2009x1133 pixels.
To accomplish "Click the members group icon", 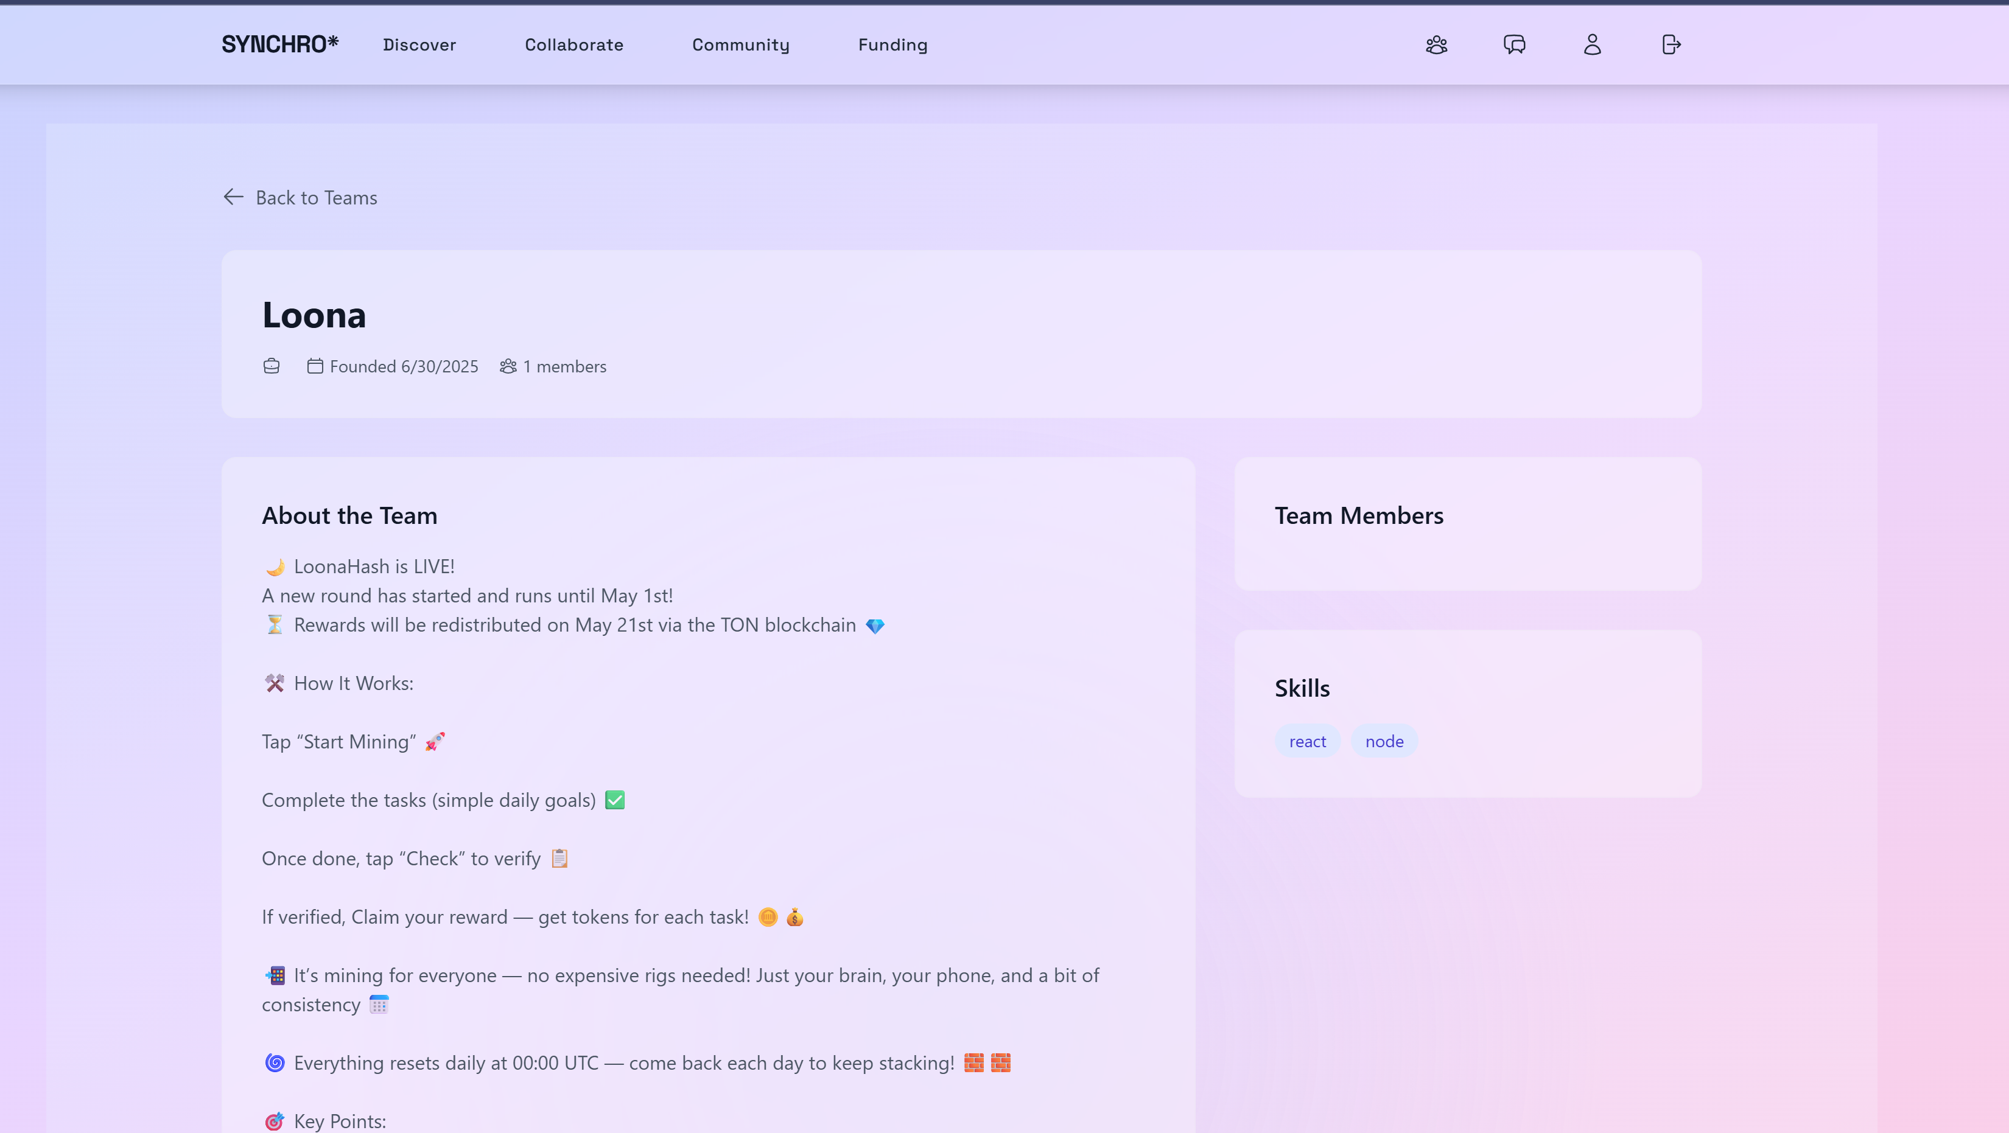I will pyautogui.click(x=508, y=366).
